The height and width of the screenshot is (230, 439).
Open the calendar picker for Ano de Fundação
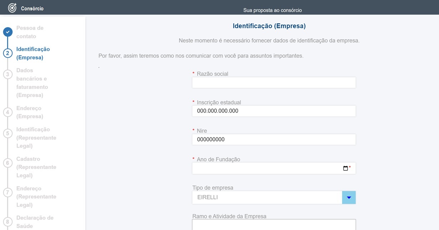(x=346, y=167)
